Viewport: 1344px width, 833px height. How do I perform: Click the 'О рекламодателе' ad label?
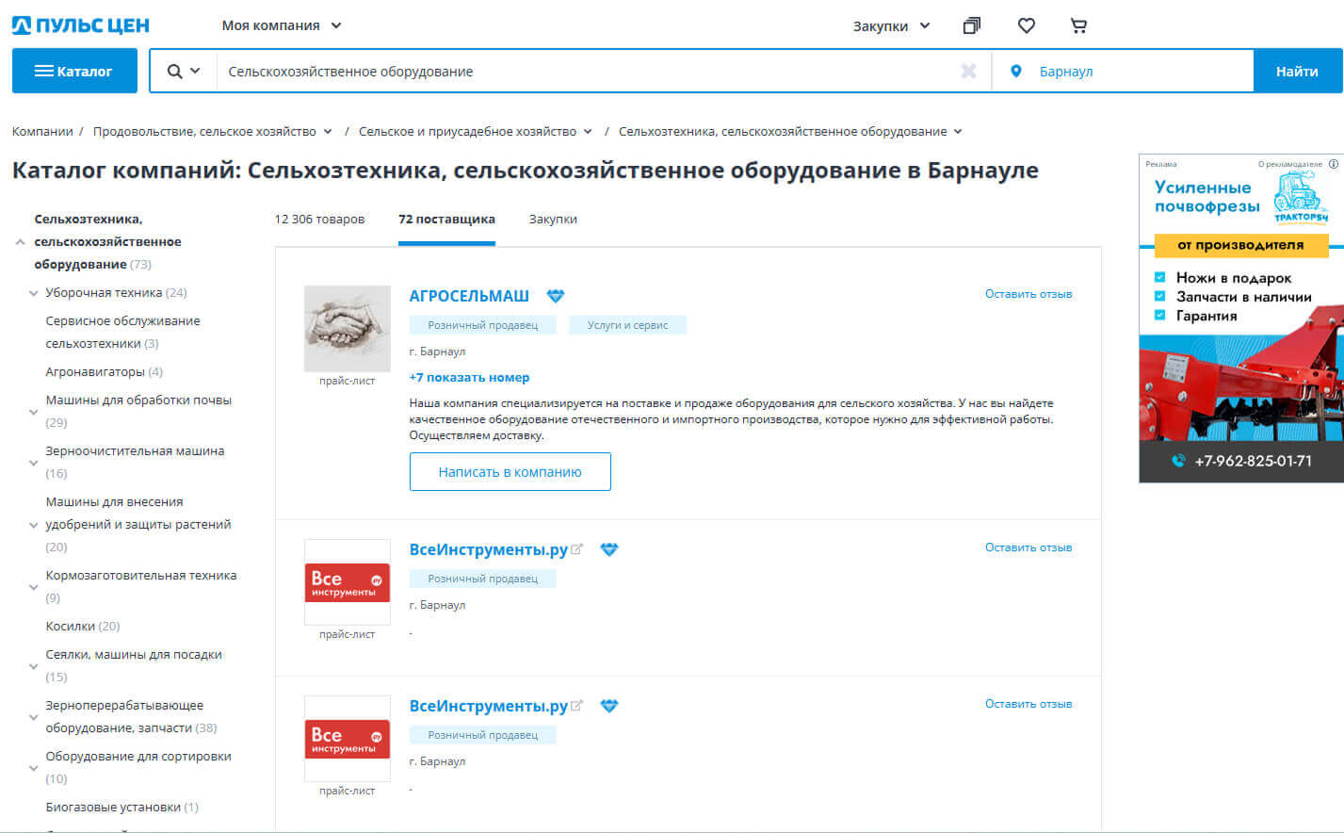click(1290, 164)
